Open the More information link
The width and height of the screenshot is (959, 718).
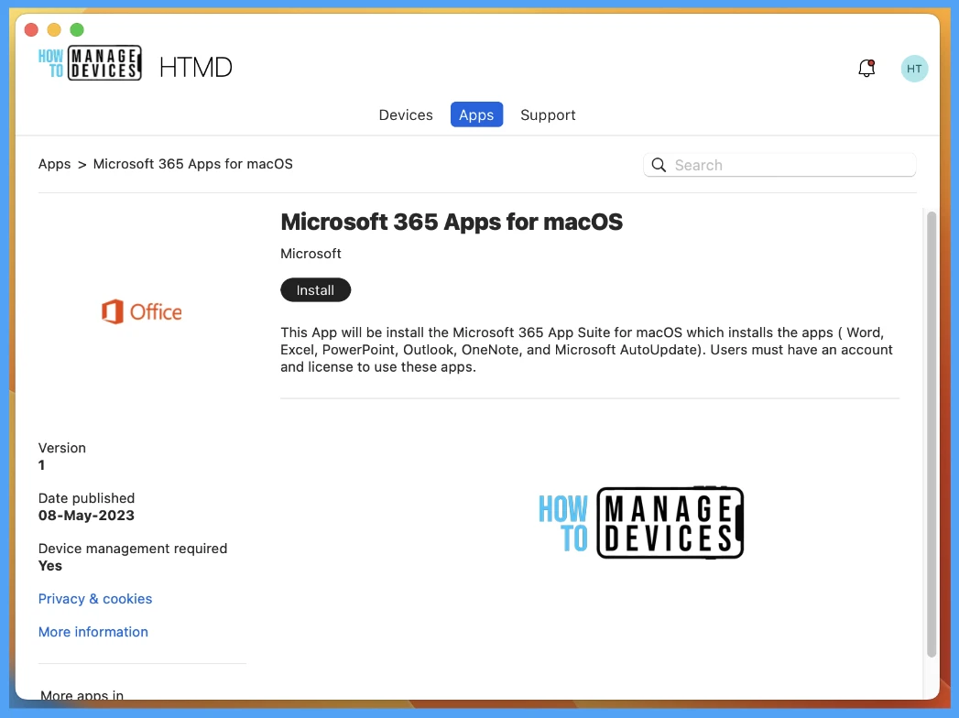[93, 632]
